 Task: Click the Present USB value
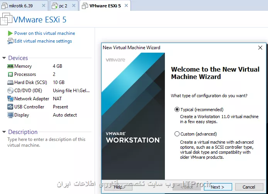pyautogui.click(x=60, y=107)
